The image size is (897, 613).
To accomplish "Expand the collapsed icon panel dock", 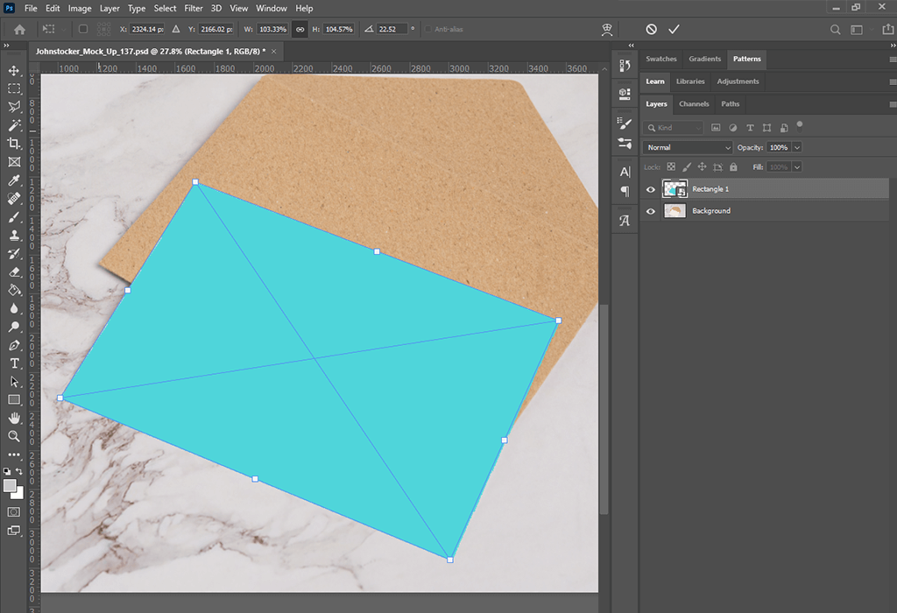I will pyautogui.click(x=631, y=46).
